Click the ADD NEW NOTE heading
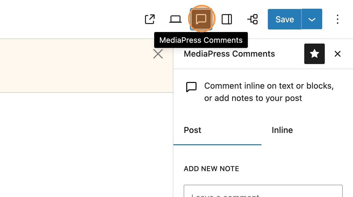This screenshot has height=197, width=353. pyautogui.click(x=211, y=169)
